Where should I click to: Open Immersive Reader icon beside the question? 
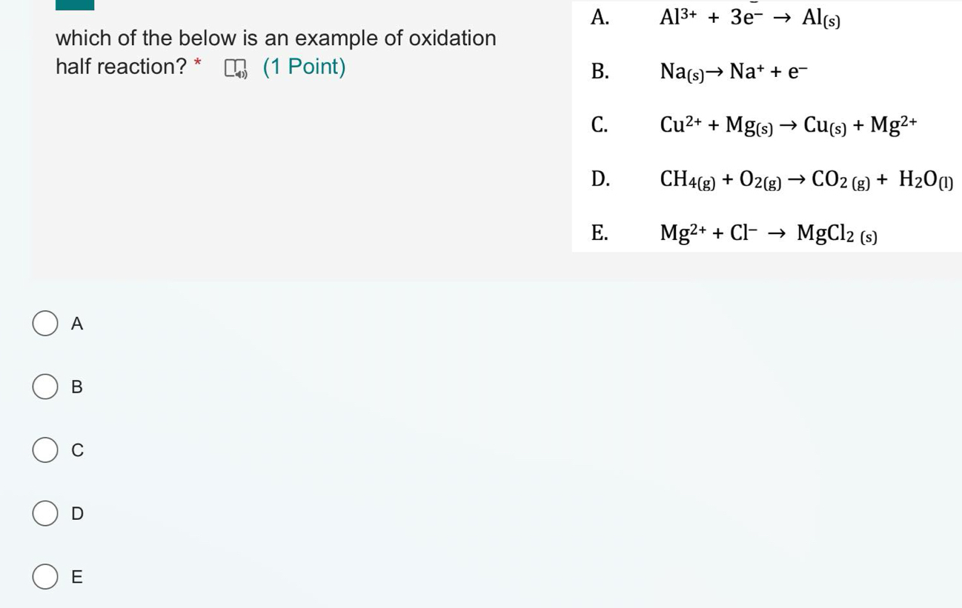[x=236, y=68]
